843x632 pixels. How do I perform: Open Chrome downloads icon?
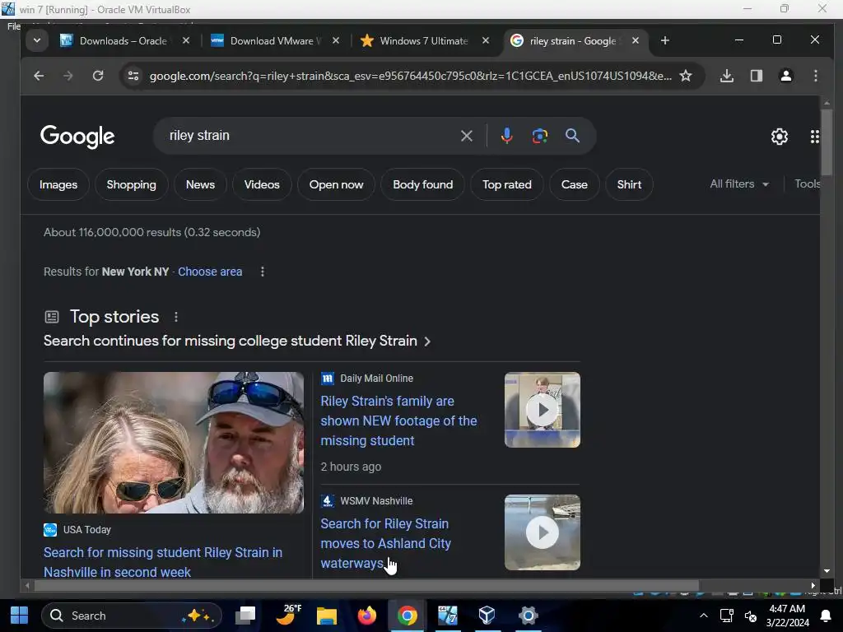click(x=726, y=76)
